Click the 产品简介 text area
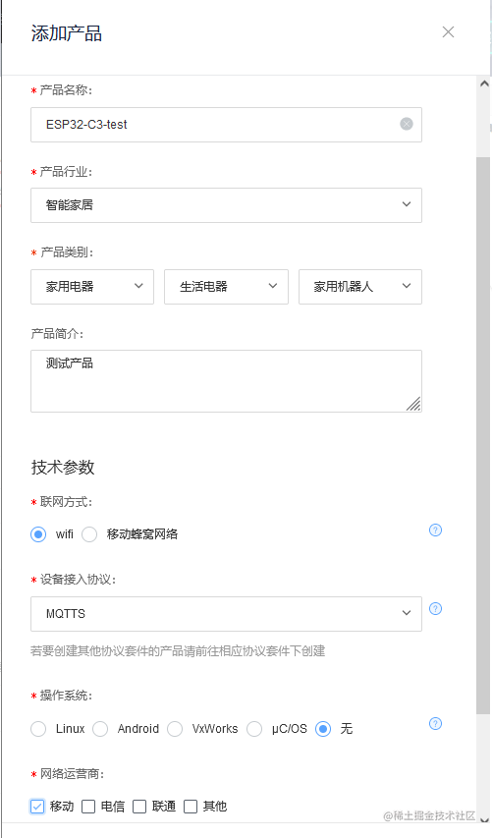The width and height of the screenshot is (492, 838). coord(227,381)
